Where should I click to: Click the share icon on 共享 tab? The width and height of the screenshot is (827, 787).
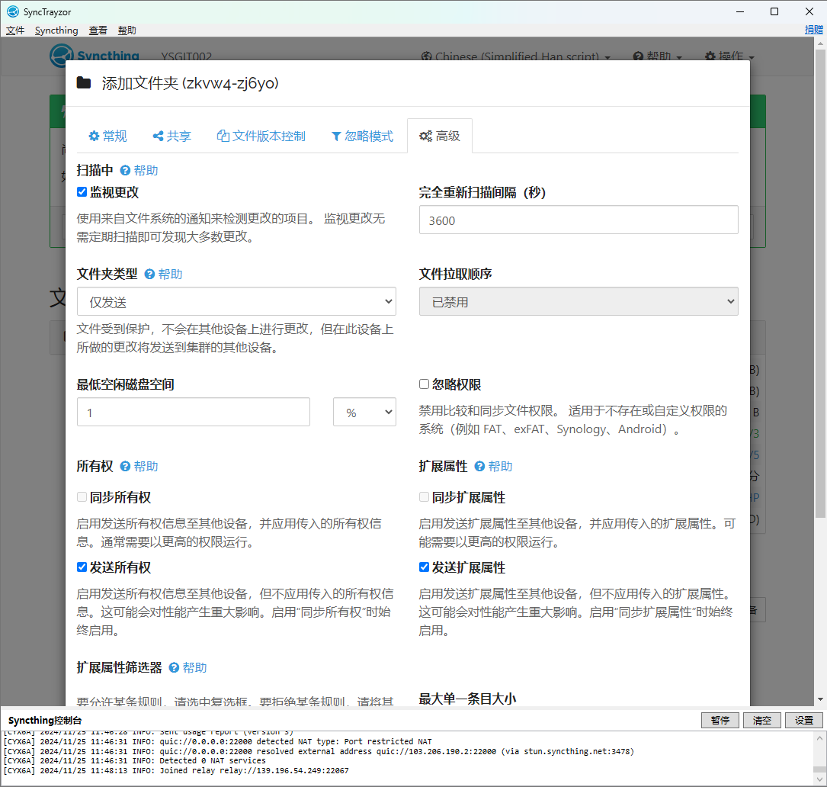coord(158,137)
